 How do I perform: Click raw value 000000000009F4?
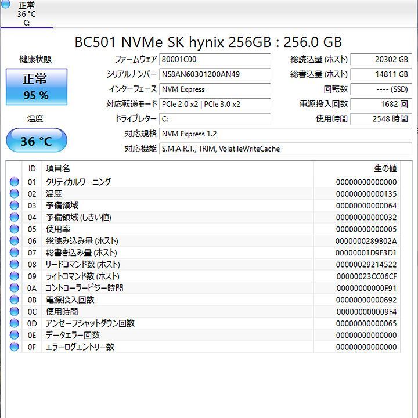coord(366,312)
